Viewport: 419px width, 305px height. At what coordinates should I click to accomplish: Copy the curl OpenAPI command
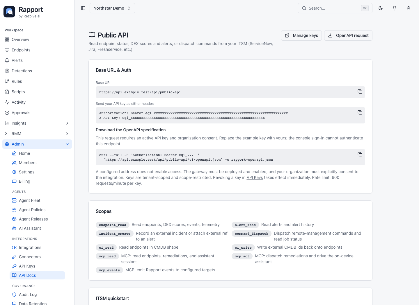pos(360,154)
